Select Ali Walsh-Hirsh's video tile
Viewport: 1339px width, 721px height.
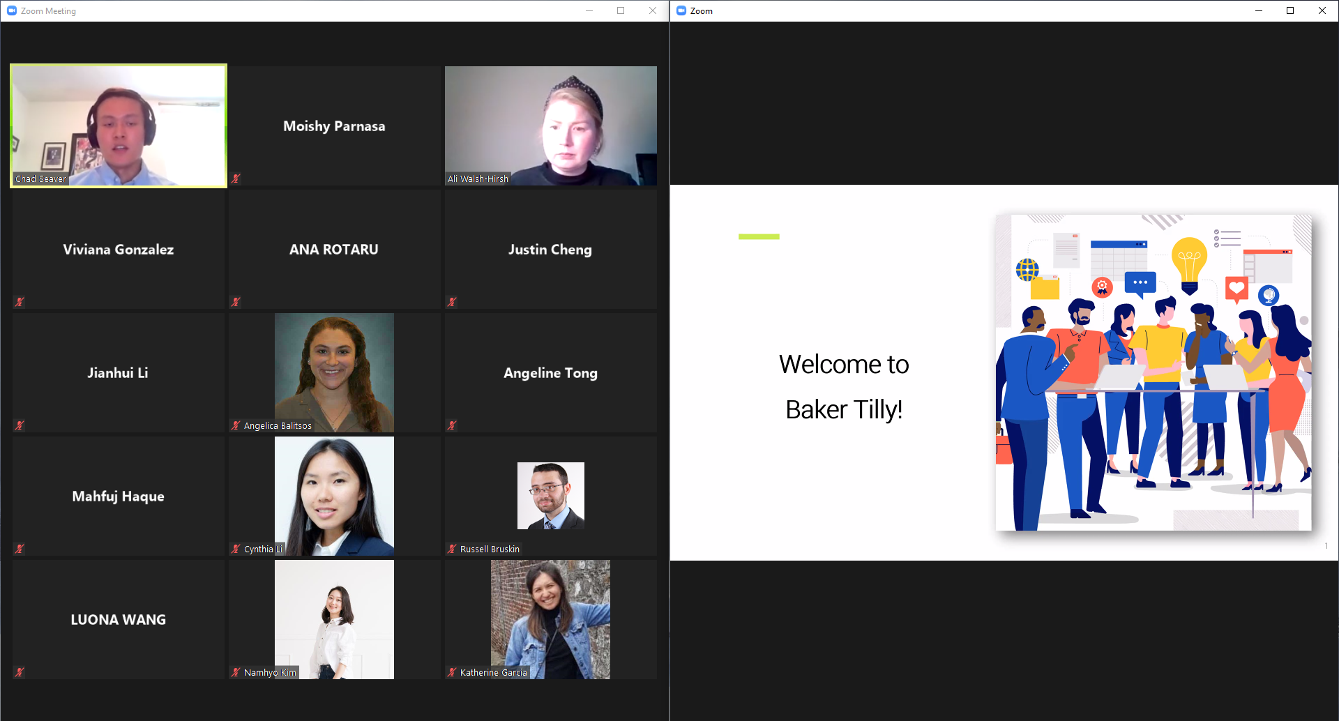pyautogui.click(x=550, y=126)
